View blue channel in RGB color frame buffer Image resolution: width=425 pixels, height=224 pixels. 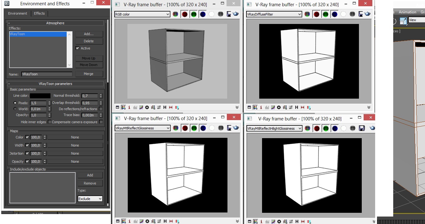[x=203, y=14]
